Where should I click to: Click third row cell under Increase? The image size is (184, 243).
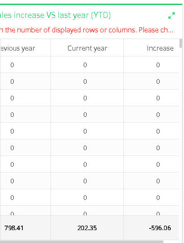152,98
